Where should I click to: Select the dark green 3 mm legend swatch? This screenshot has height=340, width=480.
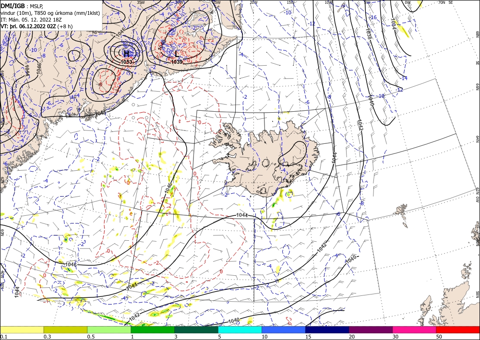[x=196, y=329]
